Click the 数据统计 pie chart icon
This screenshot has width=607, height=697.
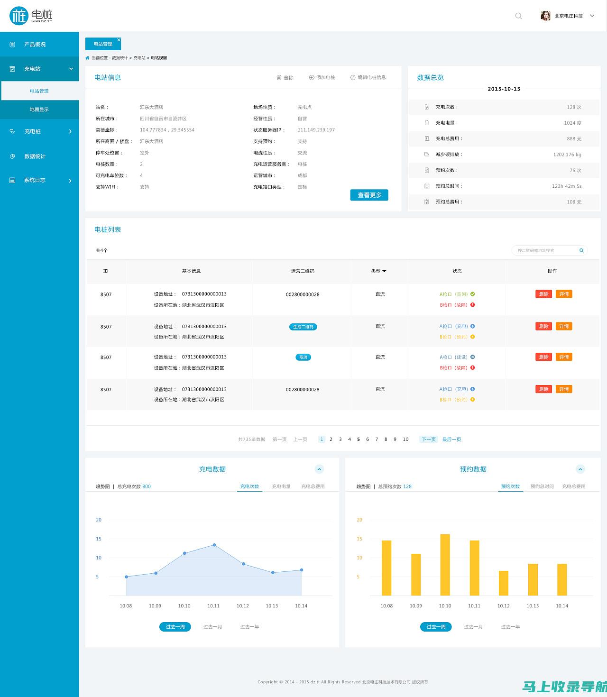(12, 156)
